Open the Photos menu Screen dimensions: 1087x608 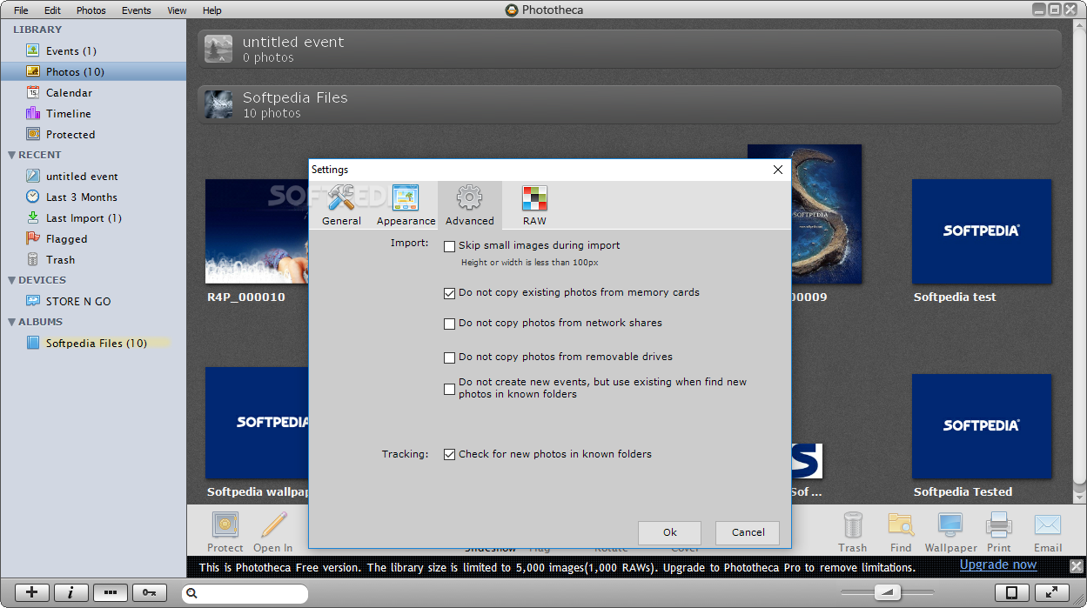pos(91,10)
